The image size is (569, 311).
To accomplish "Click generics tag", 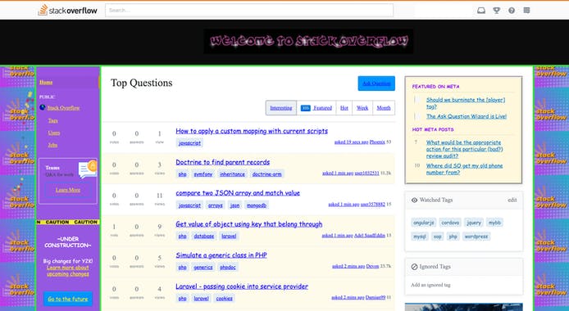I will pyautogui.click(x=203, y=267).
